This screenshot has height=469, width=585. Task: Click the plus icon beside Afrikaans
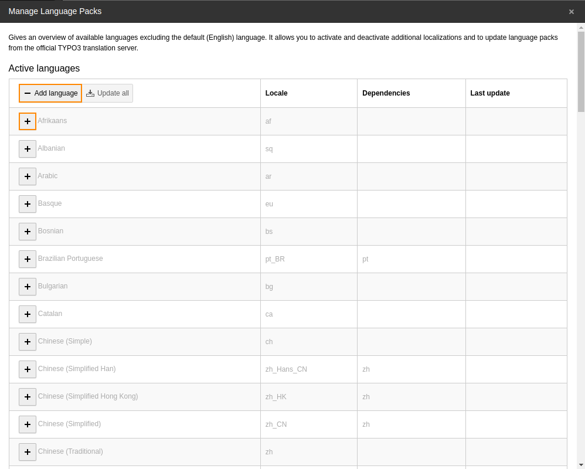pyautogui.click(x=28, y=121)
